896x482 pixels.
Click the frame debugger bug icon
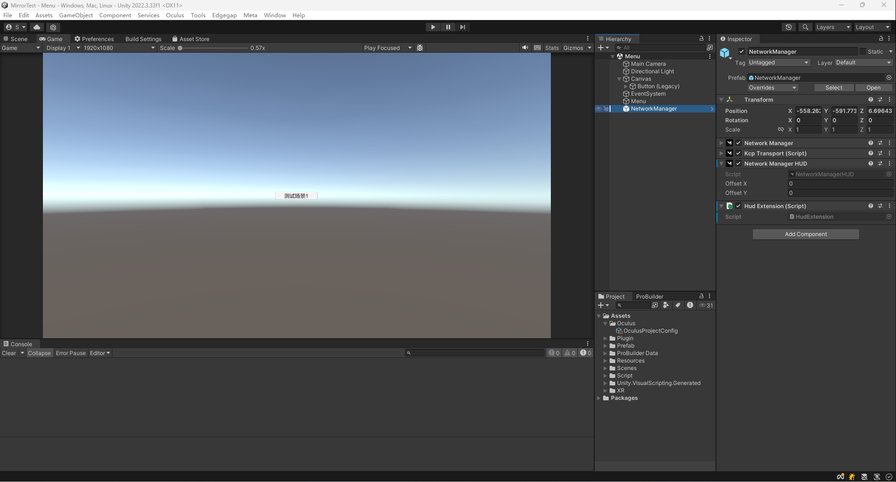coord(420,48)
